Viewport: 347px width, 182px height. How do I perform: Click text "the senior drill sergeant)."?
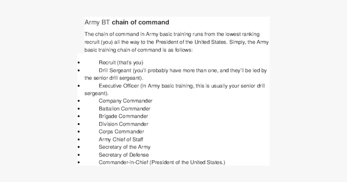click(x=114, y=78)
